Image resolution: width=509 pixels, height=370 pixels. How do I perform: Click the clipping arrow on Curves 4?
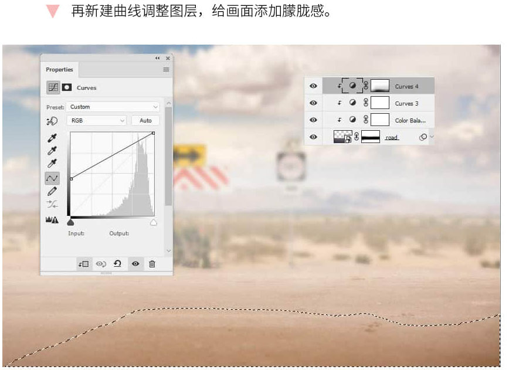tap(339, 86)
